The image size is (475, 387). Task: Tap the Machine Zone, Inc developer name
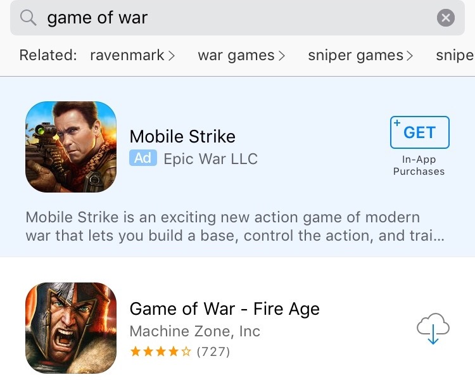pos(195,331)
